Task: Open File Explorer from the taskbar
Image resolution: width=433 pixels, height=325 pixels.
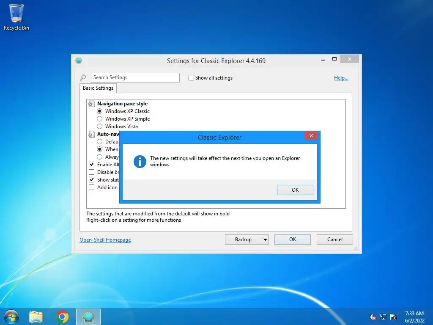Action: pos(36,317)
